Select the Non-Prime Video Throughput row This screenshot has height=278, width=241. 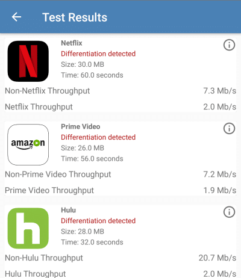pos(120,175)
